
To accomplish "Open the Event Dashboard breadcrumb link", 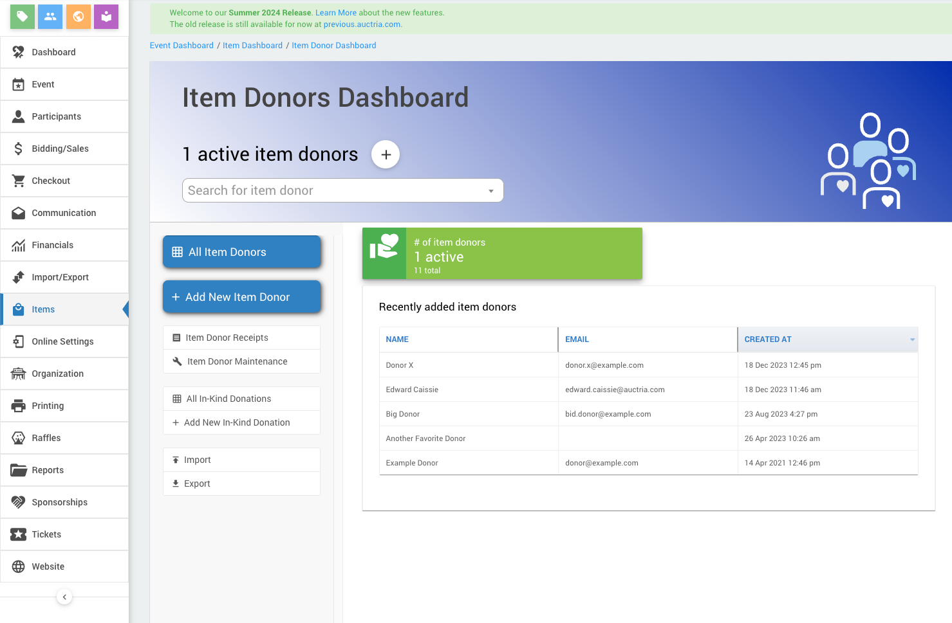I will [182, 46].
